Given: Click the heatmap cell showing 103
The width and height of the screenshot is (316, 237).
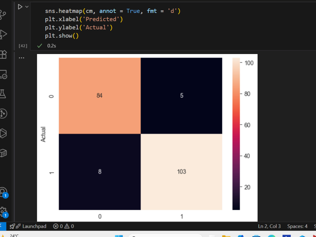Looking at the screenshot, I should click(x=181, y=172).
